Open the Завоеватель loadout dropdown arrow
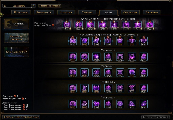The height and width of the screenshot is (120, 173). (x=34, y=6)
